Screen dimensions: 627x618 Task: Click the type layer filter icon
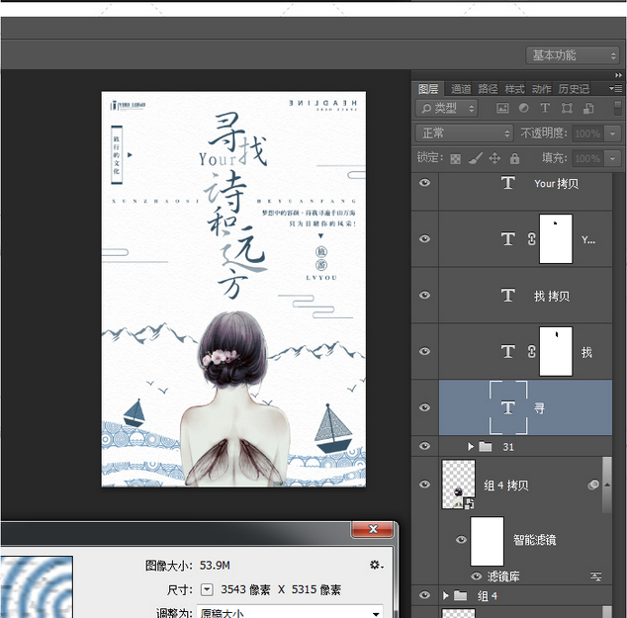point(545,108)
